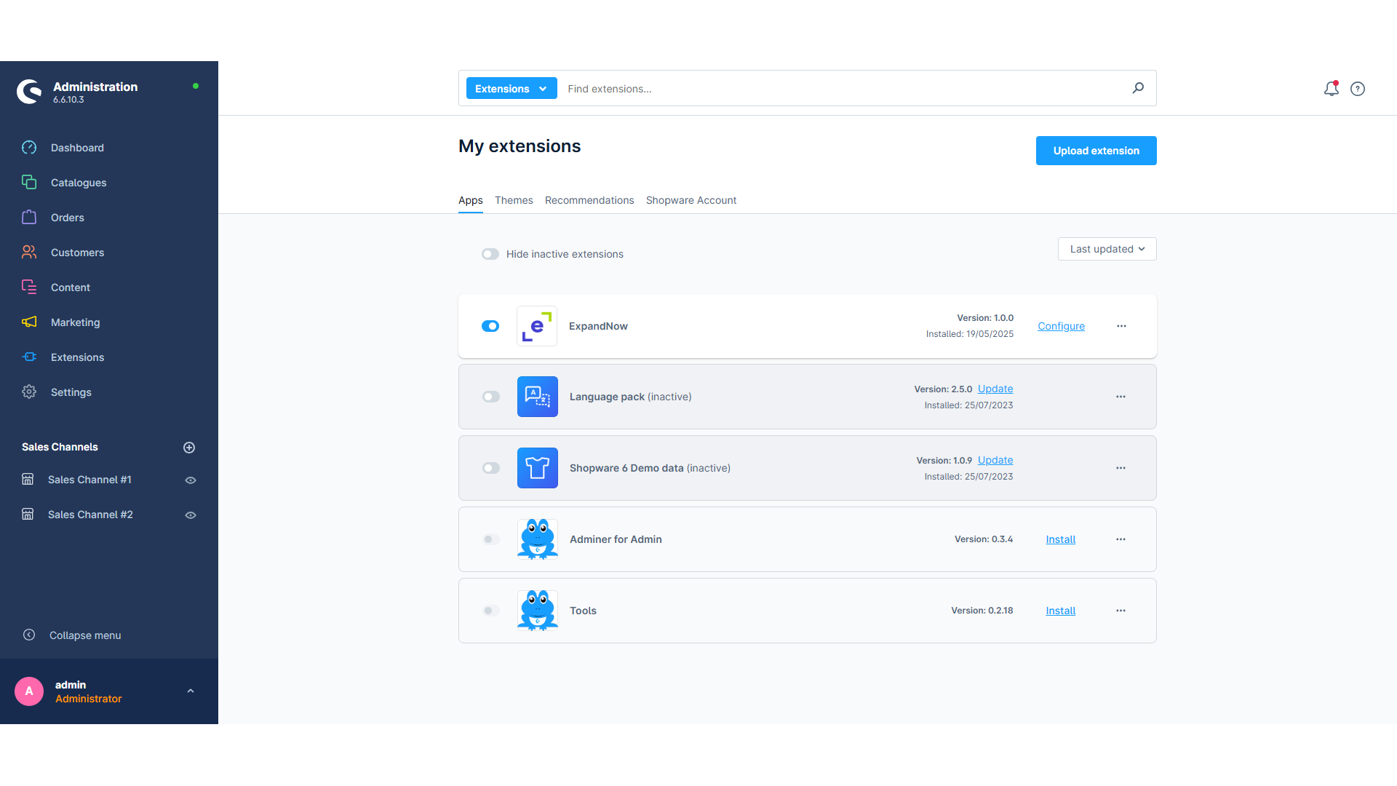Click the search magnifier icon
The image size is (1397, 786).
[1138, 88]
